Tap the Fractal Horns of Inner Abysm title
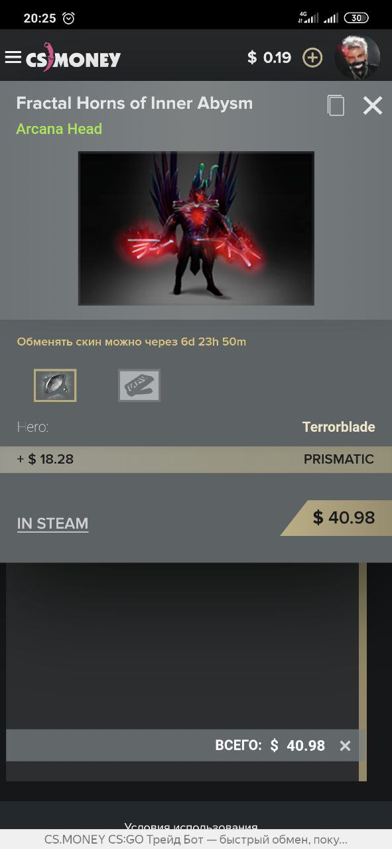The image size is (392, 849). pos(135,103)
